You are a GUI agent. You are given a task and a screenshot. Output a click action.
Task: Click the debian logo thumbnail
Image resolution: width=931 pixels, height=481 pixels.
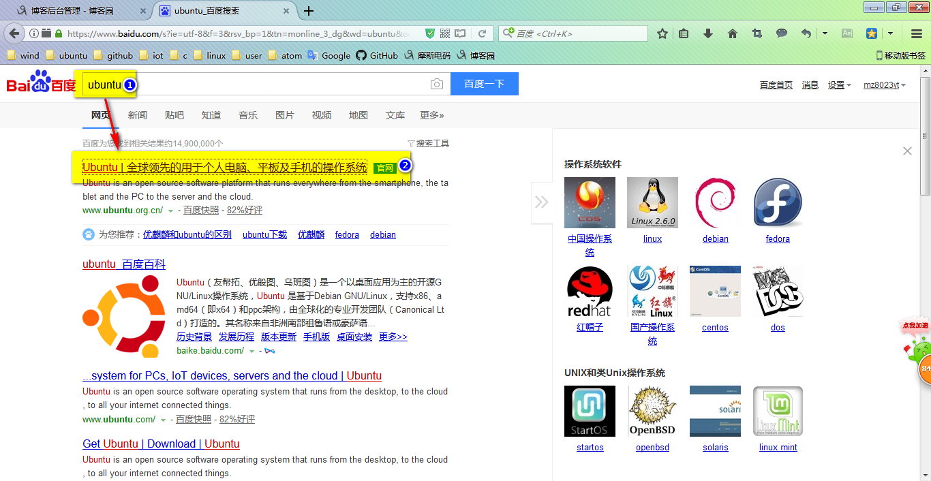[x=715, y=202]
